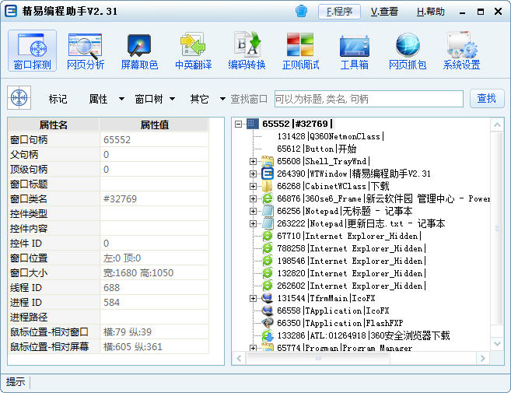Open the V.查看 menu
This screenshot has height=393, width=511.
384,12
